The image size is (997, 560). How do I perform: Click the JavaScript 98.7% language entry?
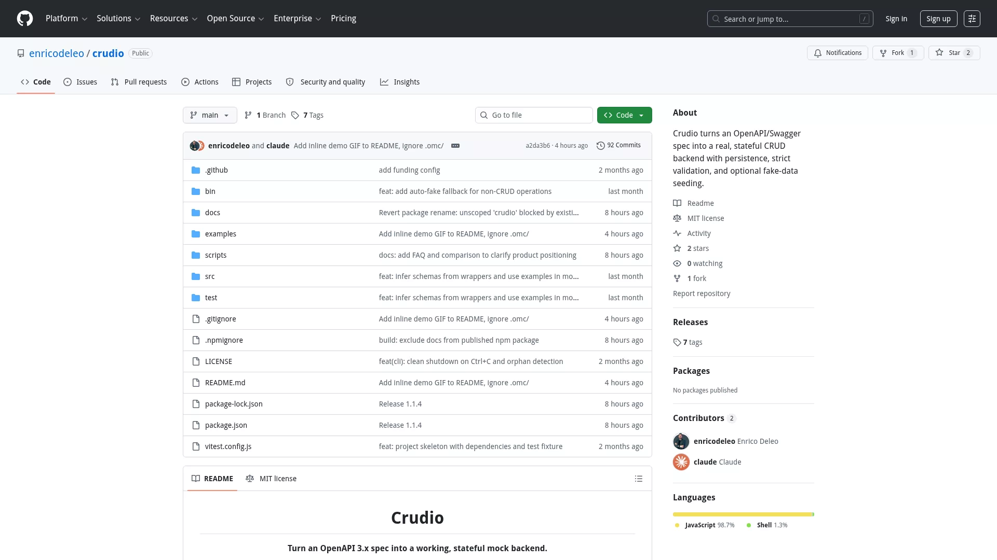tap(705, 525)
